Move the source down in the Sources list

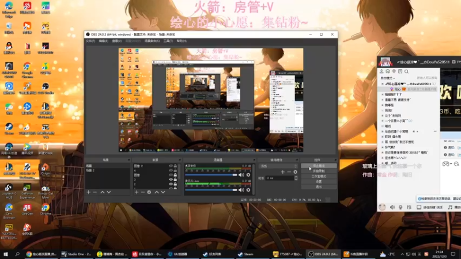[163, 192]
